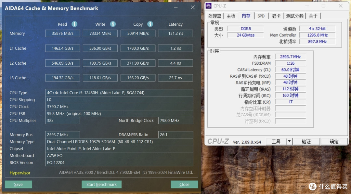Switch to the 測試分數 tab in CPU-Z
The image size is (351, 194).
coord(295,16)
